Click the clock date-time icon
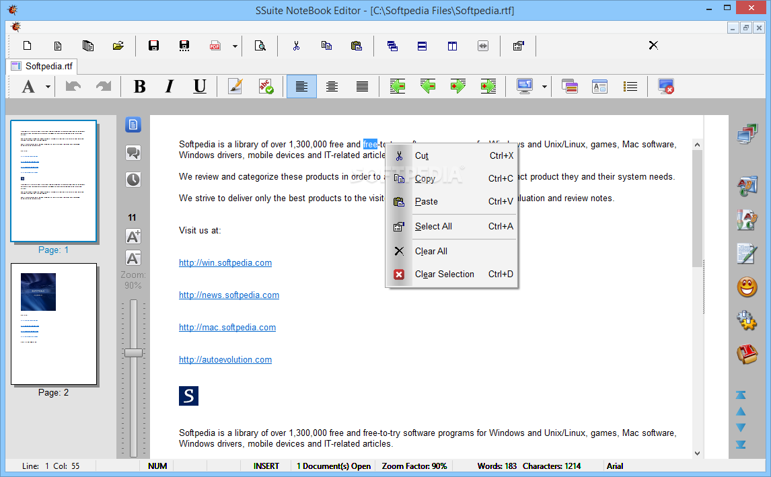 (x=133, y=180)
